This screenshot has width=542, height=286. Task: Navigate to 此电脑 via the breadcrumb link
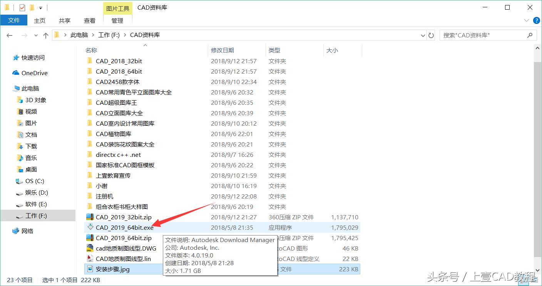point(79,34)
